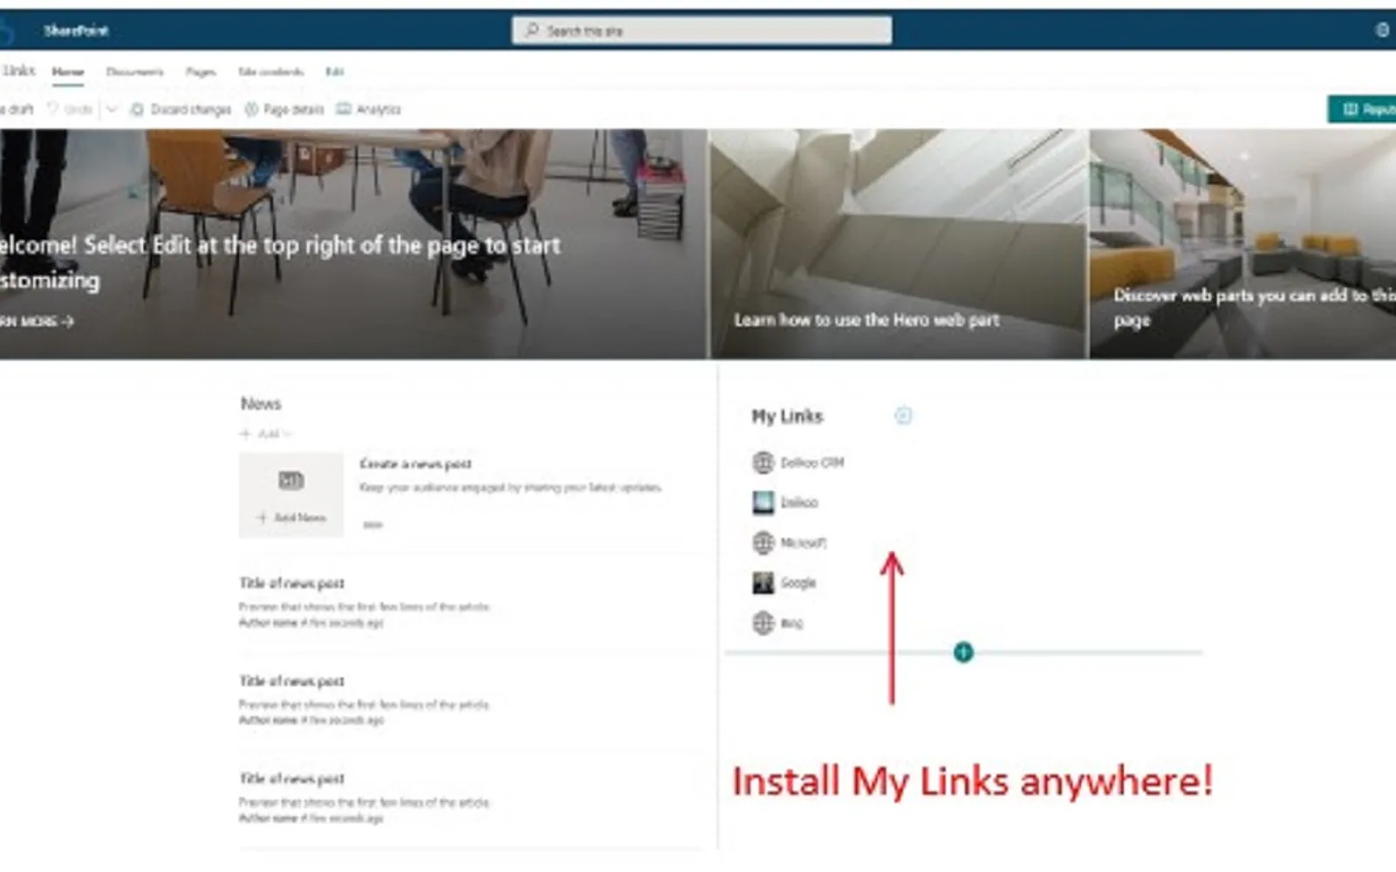Screen dimensions: 1396x872
Task: Click the Delkoo link thumbnail icon
Action: click(763, 502)
